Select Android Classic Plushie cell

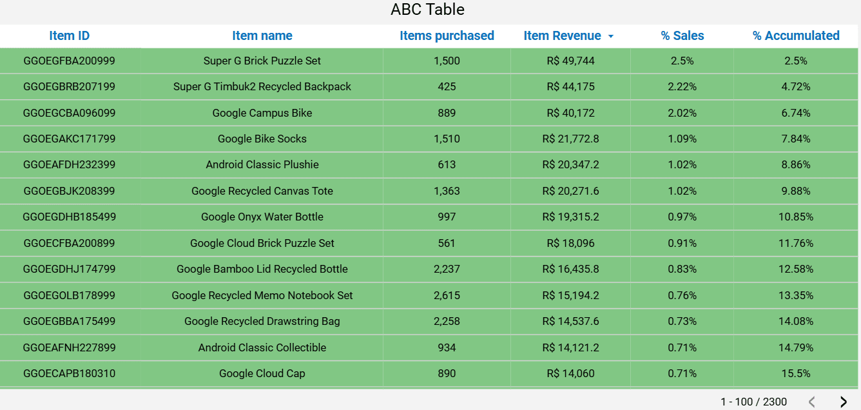pos(262,164)
